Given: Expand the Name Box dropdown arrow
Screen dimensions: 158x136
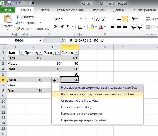Looking at the screenshot, I should 40,41.
